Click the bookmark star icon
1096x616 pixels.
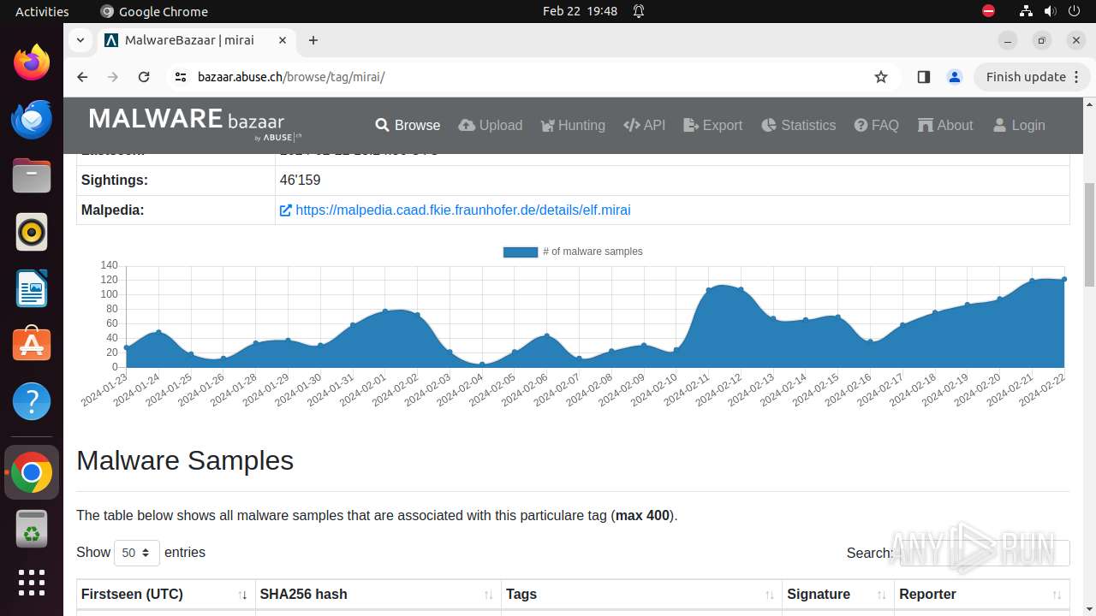pos(881,77)
